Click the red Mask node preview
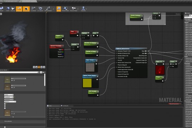Screen dimensions: 192x128 [160, 70]
